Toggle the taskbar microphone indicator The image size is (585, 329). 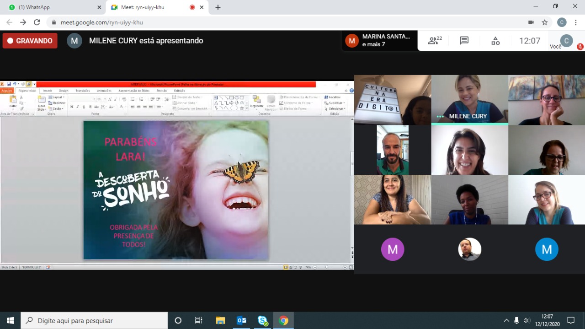tap(516, 320)
